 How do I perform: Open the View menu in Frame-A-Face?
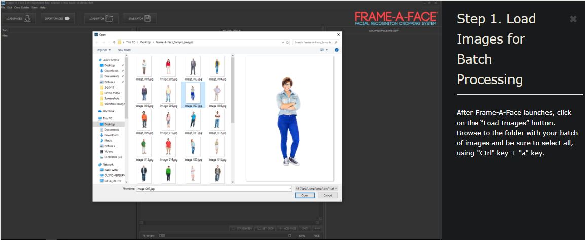(34, 8)
